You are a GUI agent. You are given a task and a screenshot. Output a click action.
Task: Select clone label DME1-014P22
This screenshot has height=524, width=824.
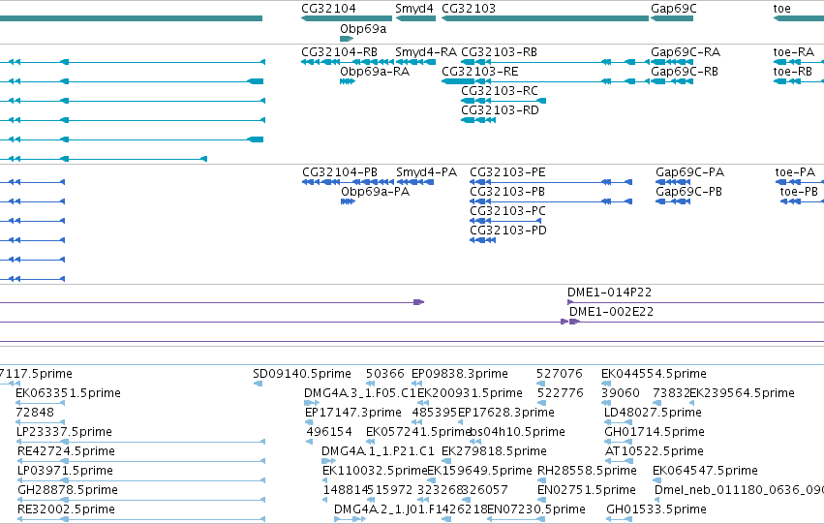[x=609, y=293]
